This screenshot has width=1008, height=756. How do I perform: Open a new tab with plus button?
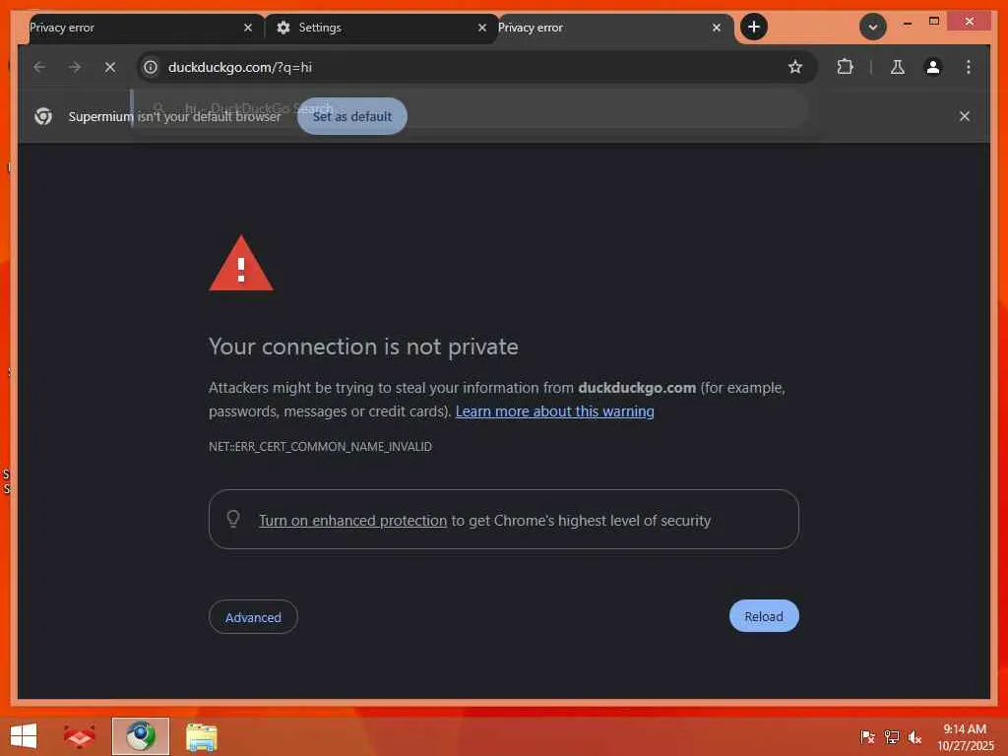753,27
